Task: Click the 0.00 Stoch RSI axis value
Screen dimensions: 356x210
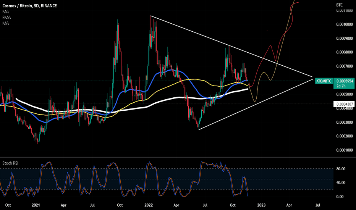Action: (x=340, y=197)
